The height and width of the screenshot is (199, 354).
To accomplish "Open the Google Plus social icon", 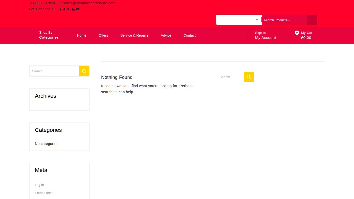I will point(69,9).
